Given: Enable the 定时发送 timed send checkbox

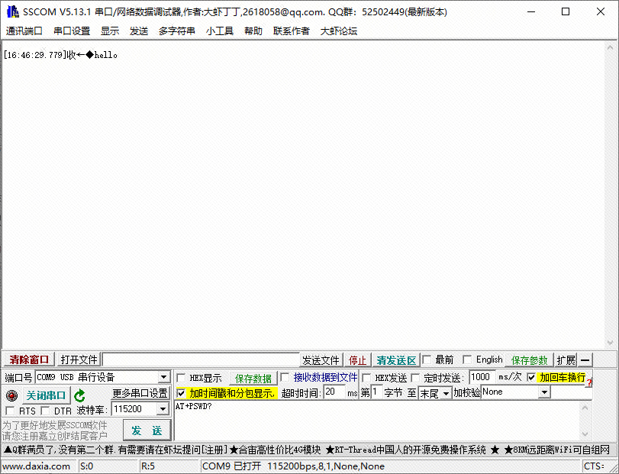Looking at the screenshot, I should tap(416, 378).
